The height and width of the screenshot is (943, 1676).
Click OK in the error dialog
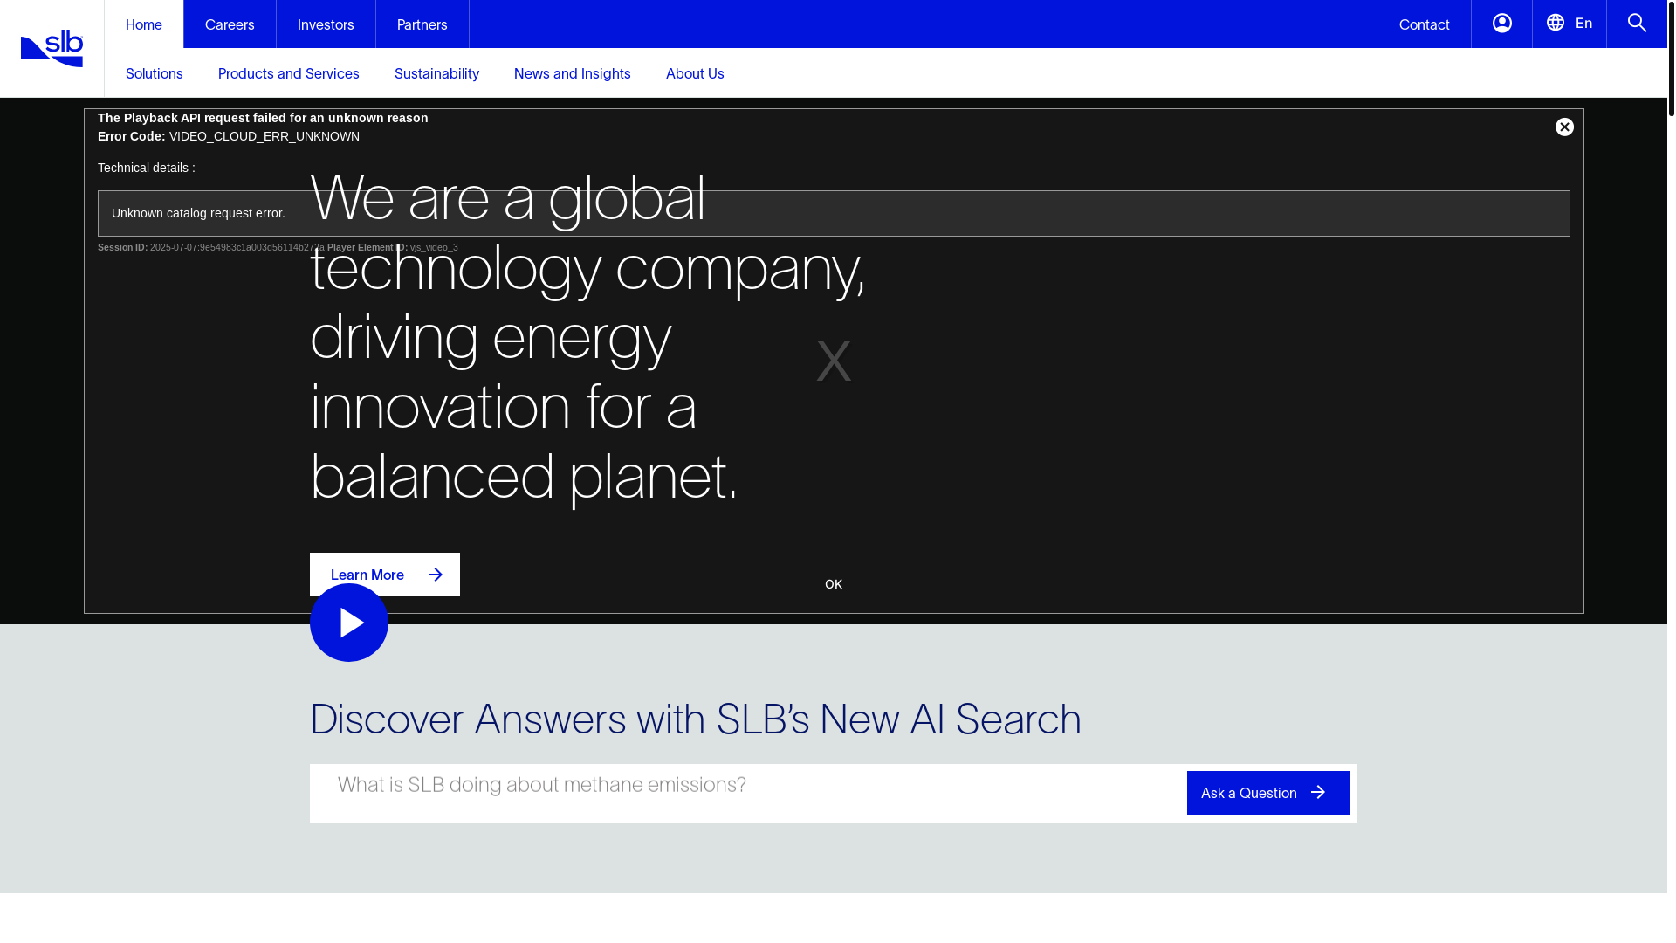834,584
